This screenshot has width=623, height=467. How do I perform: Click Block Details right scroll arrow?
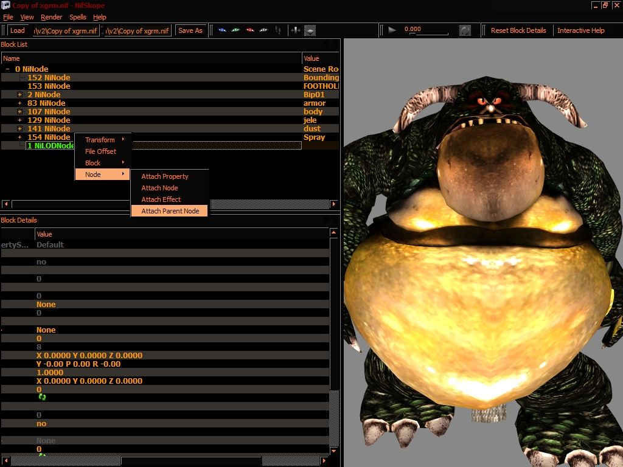(x=324, y=461)
